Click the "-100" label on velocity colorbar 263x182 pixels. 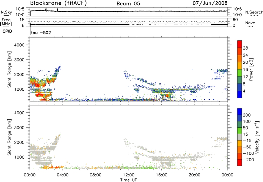click(x=248, y=153)
